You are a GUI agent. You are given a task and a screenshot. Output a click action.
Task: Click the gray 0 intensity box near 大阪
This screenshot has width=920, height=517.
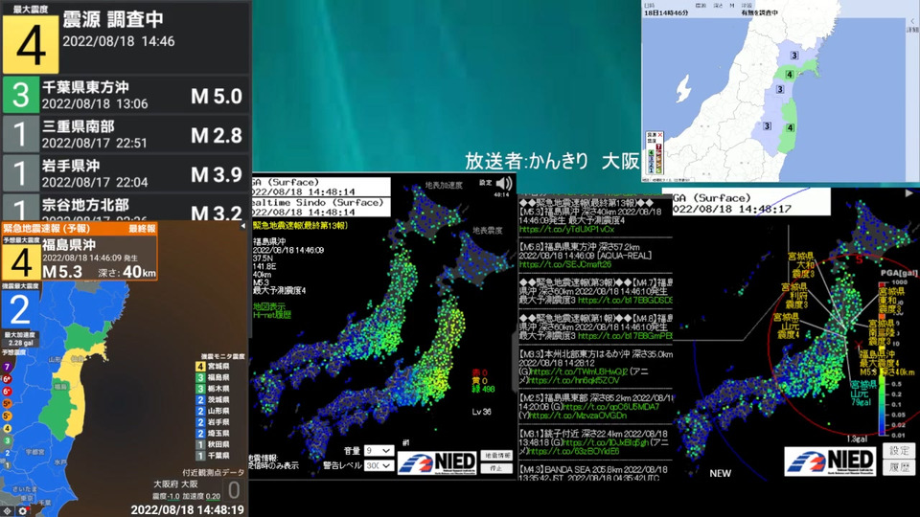234,490
